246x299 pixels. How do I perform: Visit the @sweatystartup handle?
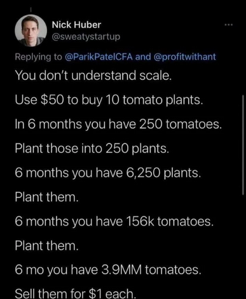pyautogui.click(x=86, y=37)
